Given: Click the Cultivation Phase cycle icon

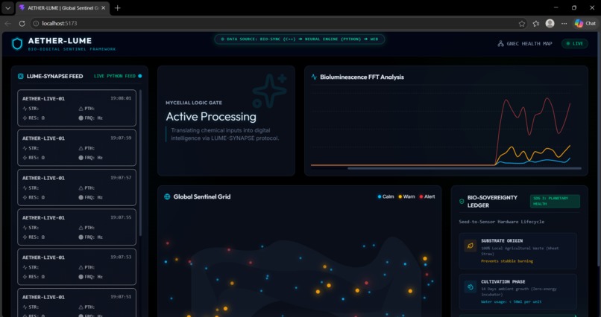Looking at the screenshot, I should (x=471, y=286).
